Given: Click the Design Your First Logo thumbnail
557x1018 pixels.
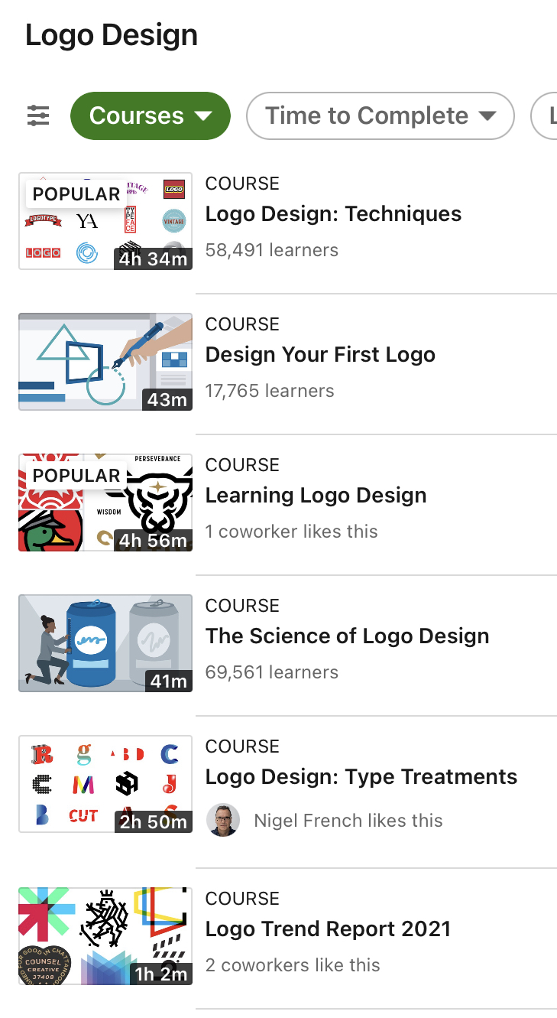Looking at the screenshot, I should point(105,362).
